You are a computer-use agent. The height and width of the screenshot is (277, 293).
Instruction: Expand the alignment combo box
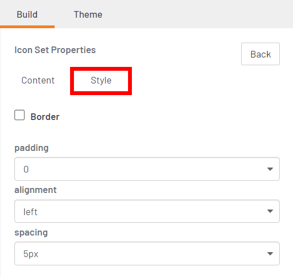(x=147, y=211)
